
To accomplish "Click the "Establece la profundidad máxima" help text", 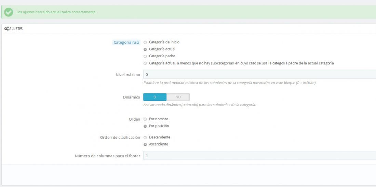I will [x=230, y=83].
